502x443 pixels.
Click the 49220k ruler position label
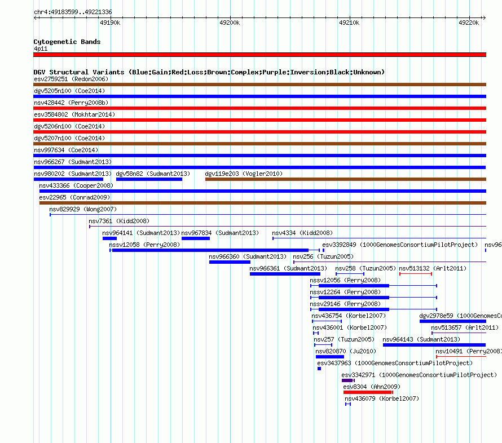(469, 23)
